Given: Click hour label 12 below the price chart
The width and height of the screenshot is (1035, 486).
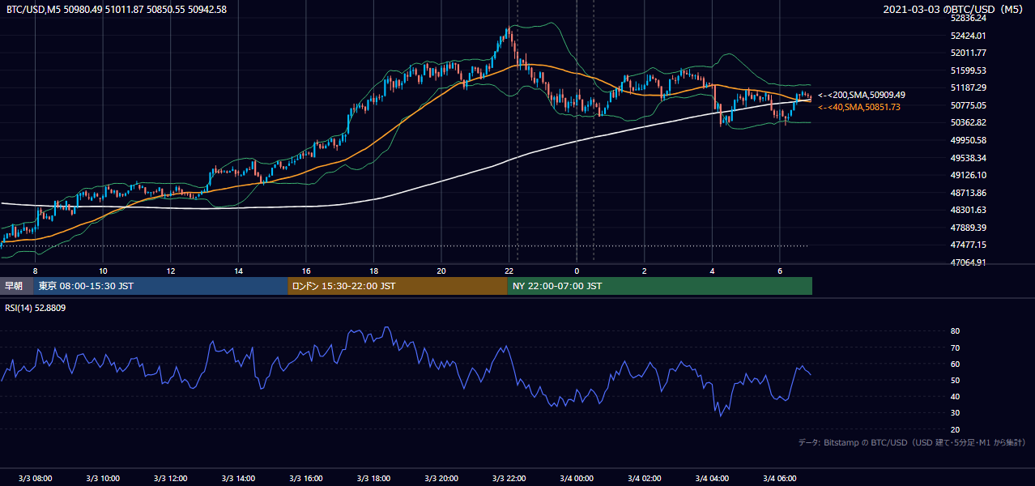Looking at the screenshot, I should click(x=171, y=271).
